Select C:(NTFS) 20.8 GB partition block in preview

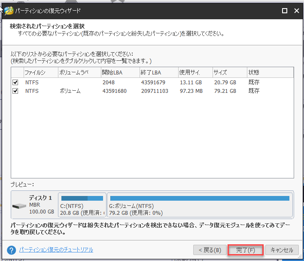click(82, 205)
